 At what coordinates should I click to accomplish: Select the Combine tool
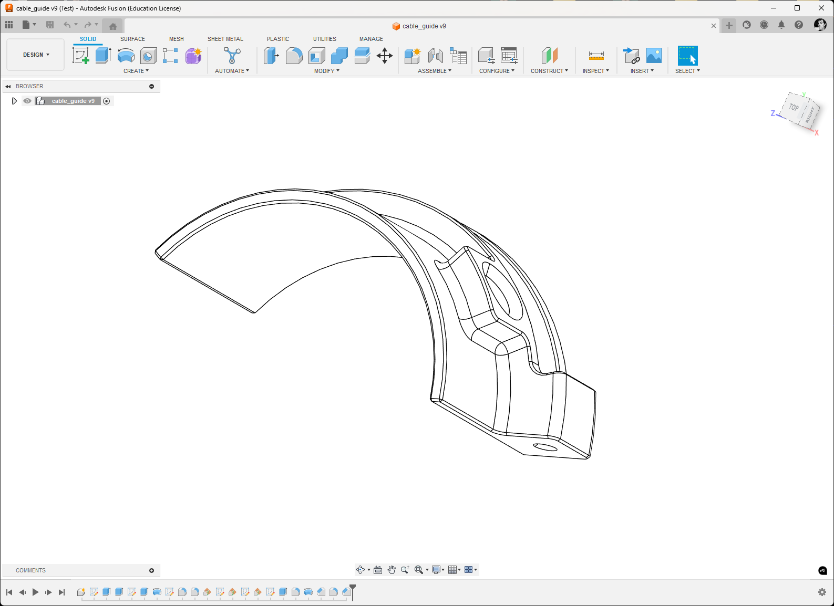(x=339, y=55)
